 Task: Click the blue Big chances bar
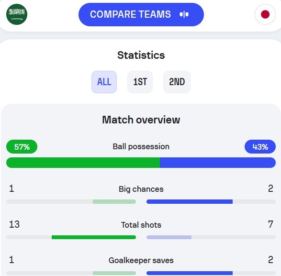(x=190, y=202)
